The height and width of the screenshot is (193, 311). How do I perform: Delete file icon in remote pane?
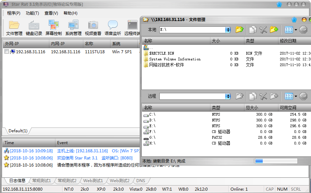263,96
